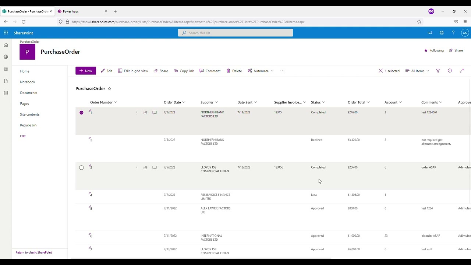Share order 1 row item

(146, 113)
